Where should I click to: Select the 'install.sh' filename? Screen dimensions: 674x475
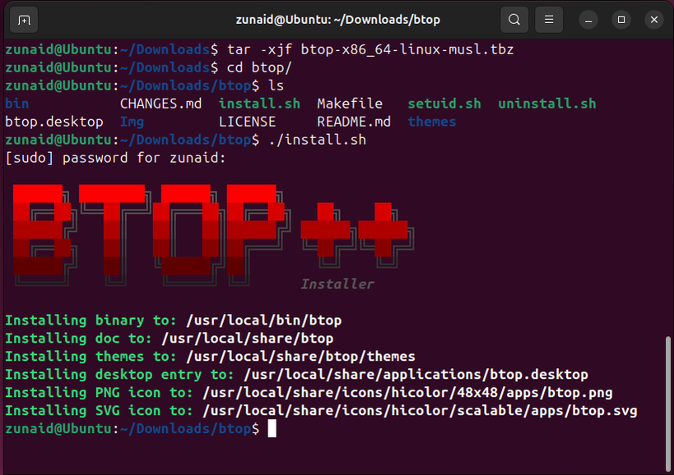[x=258, y=103]
